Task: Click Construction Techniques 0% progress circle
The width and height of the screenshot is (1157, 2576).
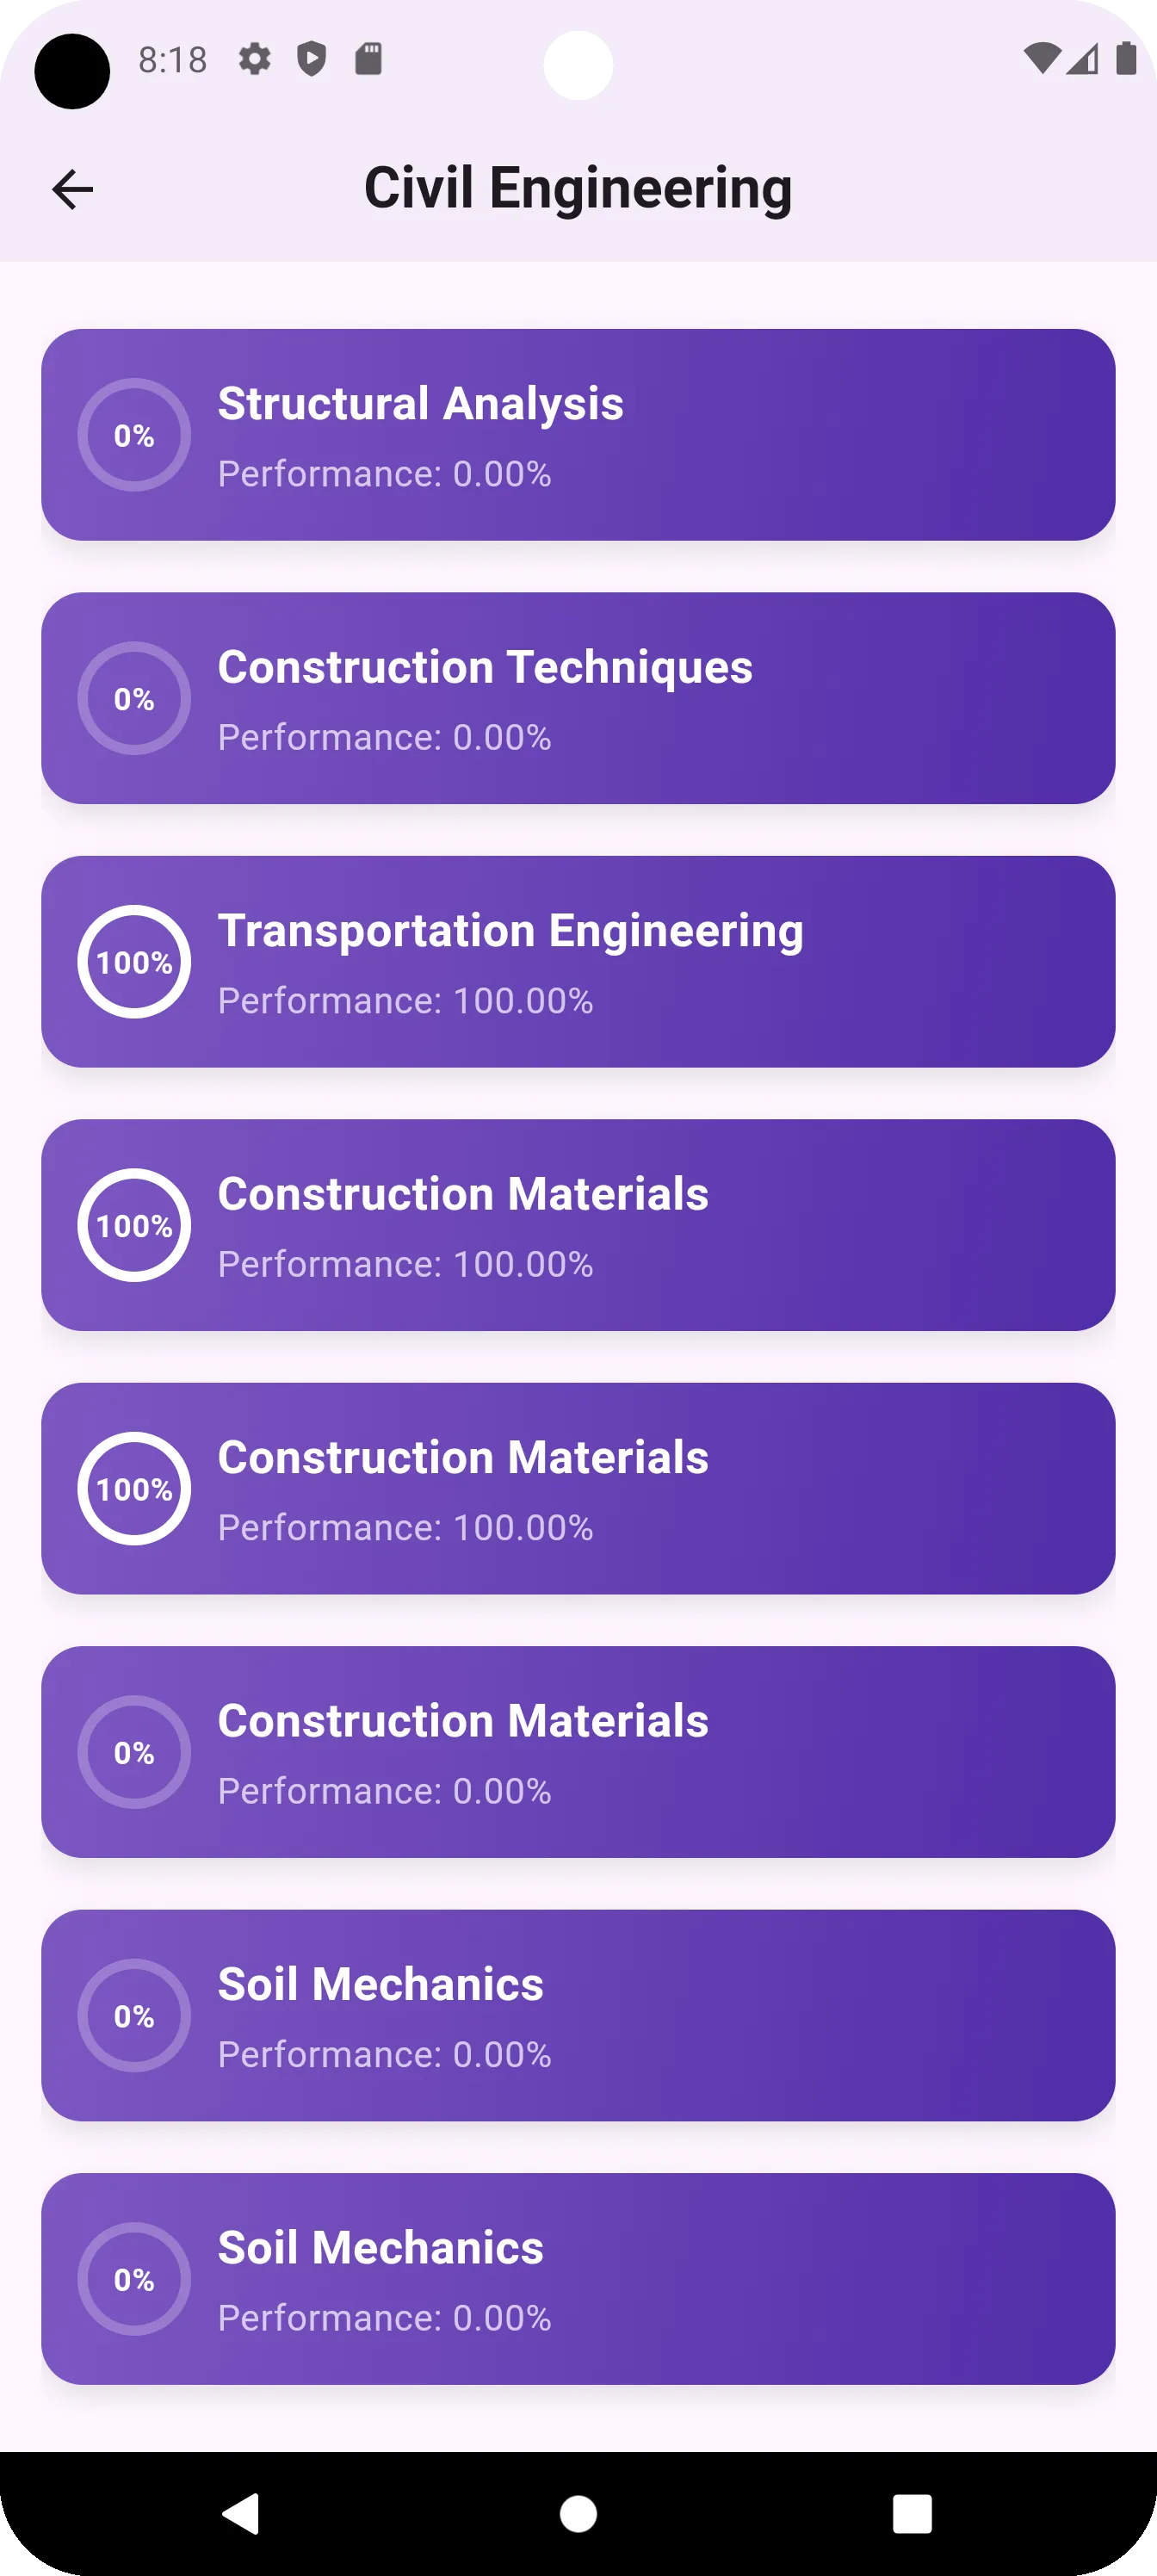Action: coord(134,698)
